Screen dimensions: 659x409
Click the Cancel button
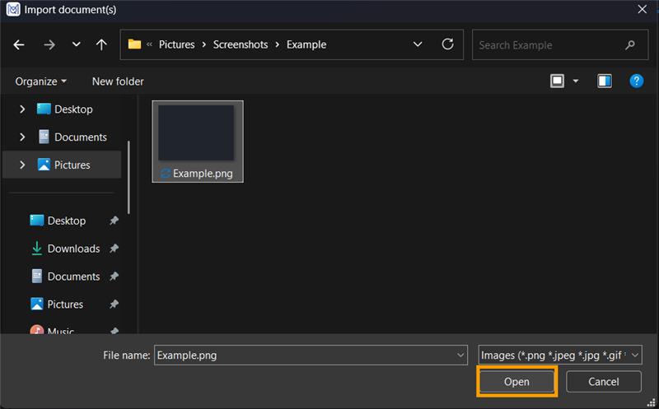pos(604,382)
